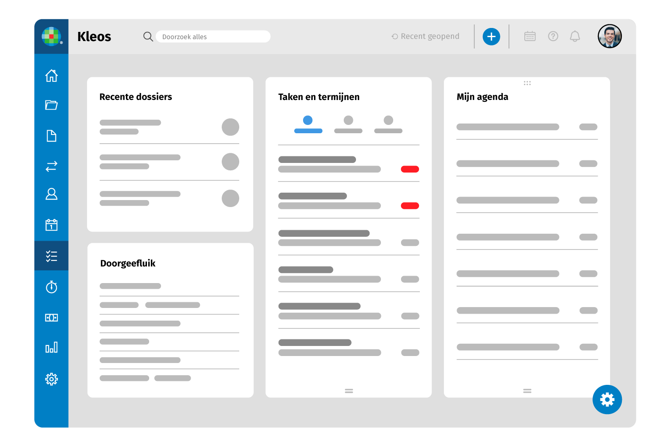Image resolution: width=670 pixels, height=446 pixels.
Task: Select the tasks checklist icon
Action: (52, 256)
